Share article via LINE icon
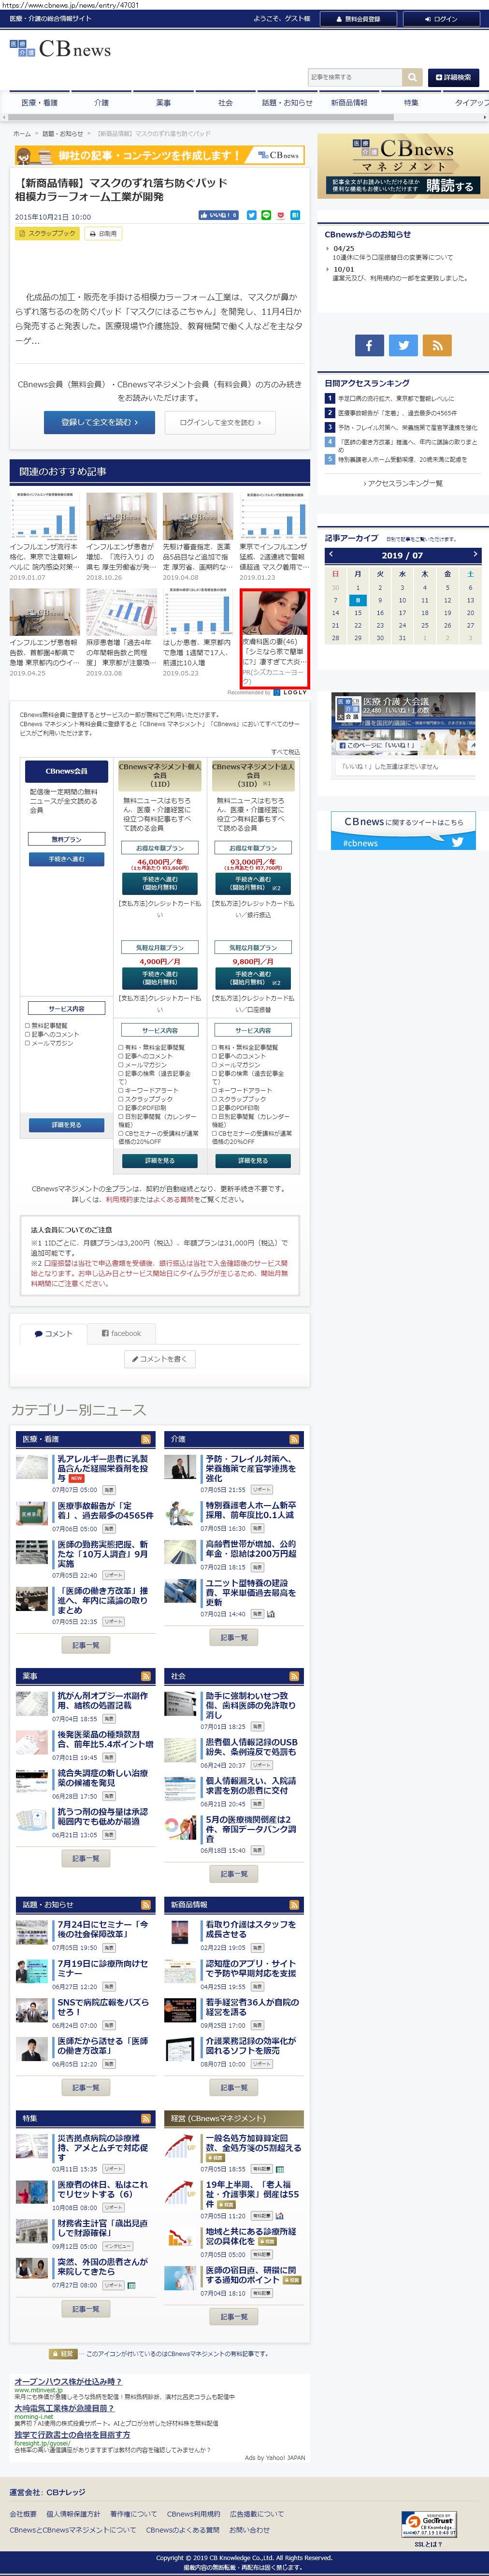489x2576 pixels. click(x=266, y=215)
